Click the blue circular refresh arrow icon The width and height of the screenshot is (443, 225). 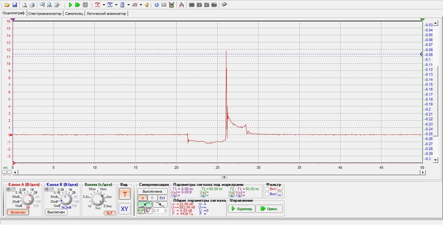[156, 5]
